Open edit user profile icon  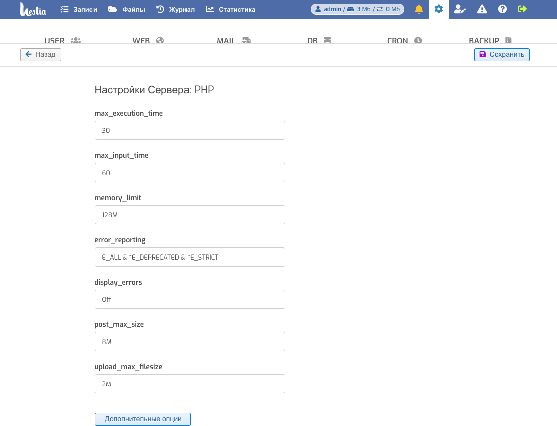click(x=460, y=9)
